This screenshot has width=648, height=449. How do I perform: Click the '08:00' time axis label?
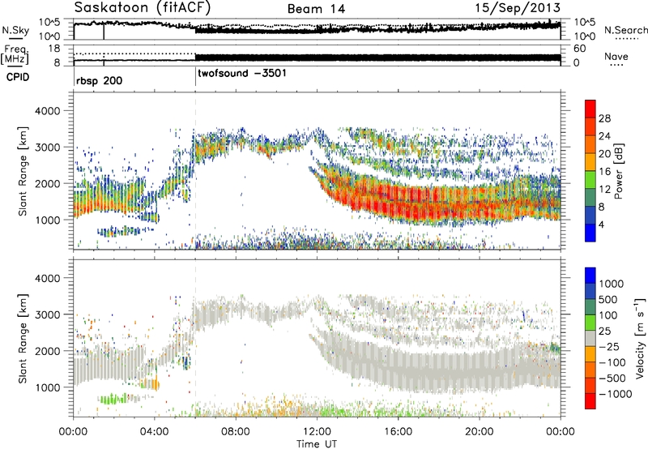[236, 432]
